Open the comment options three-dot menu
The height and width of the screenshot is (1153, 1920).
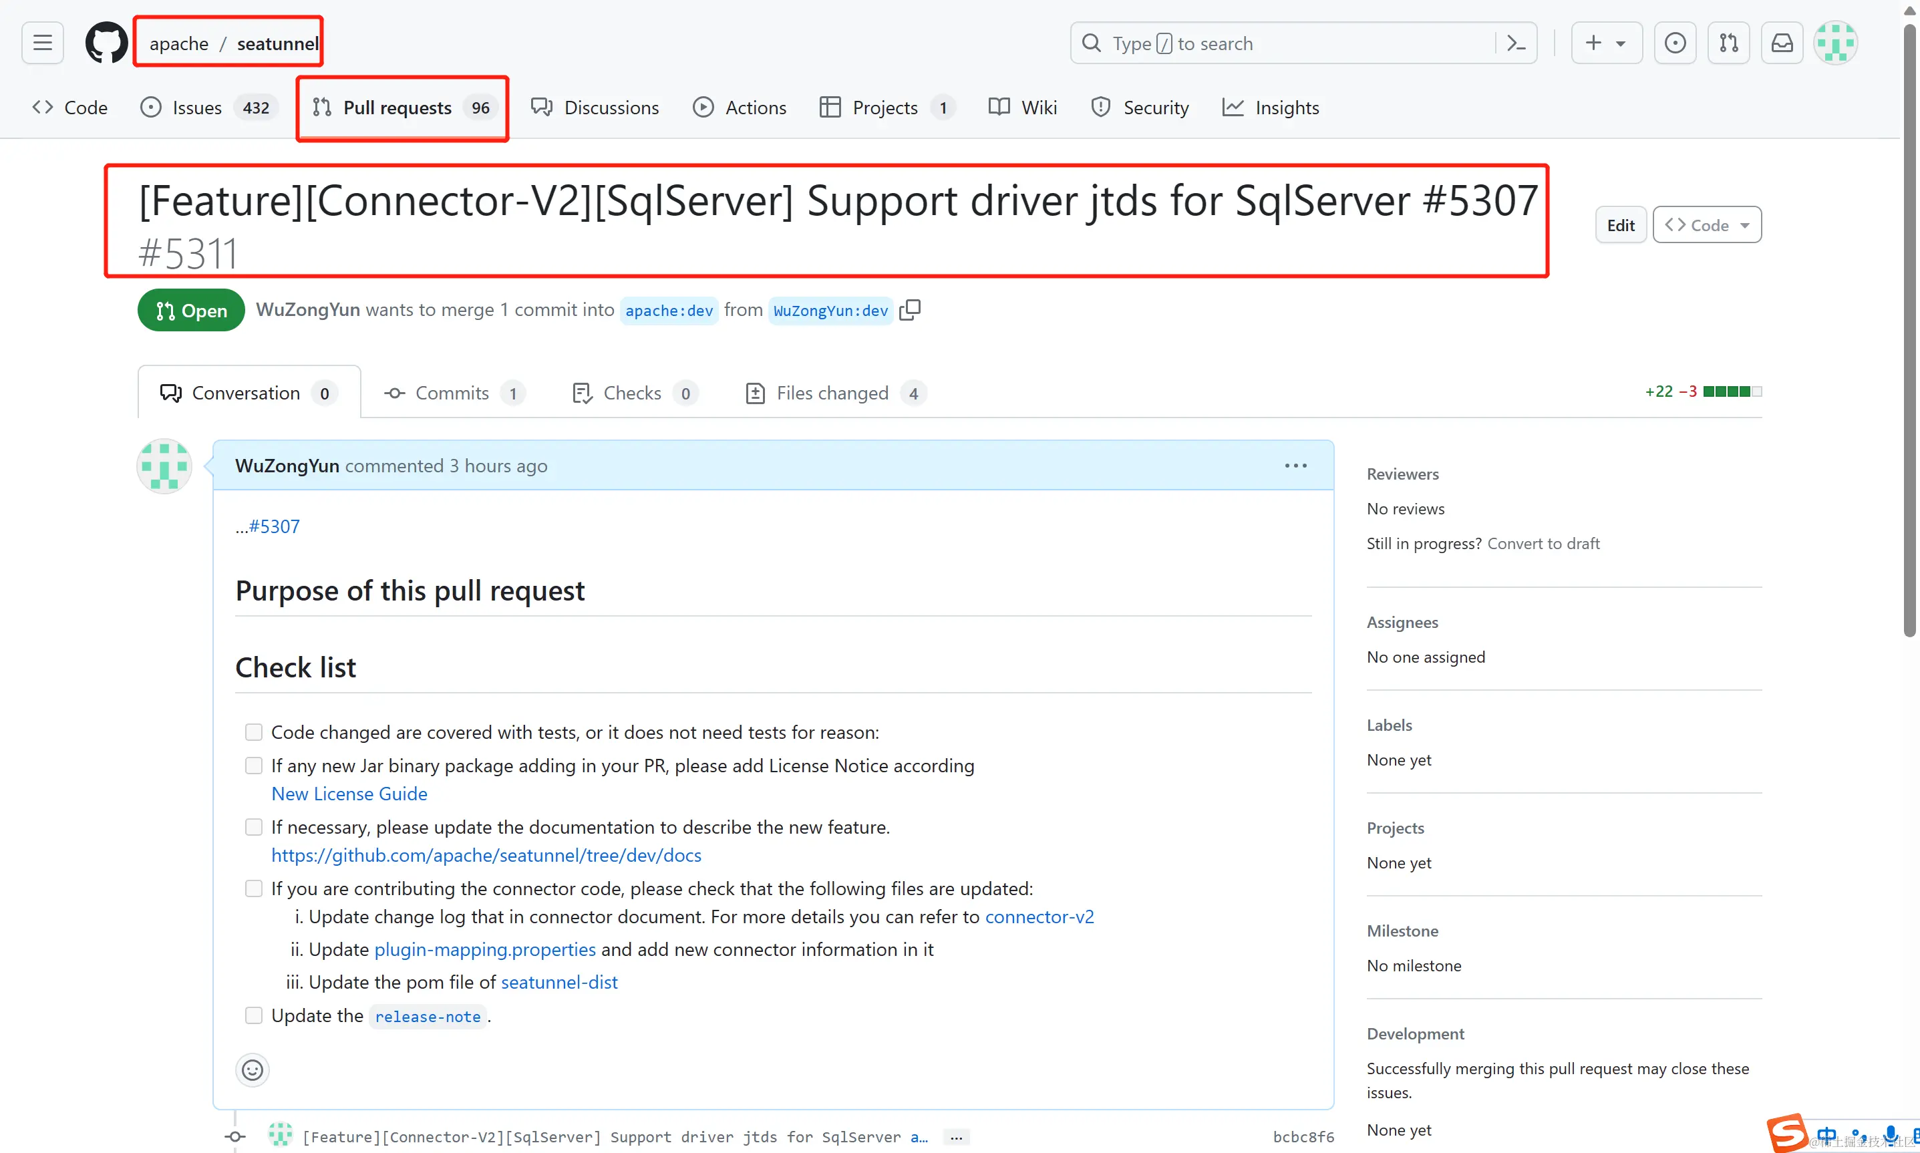tap(1295, 466)
